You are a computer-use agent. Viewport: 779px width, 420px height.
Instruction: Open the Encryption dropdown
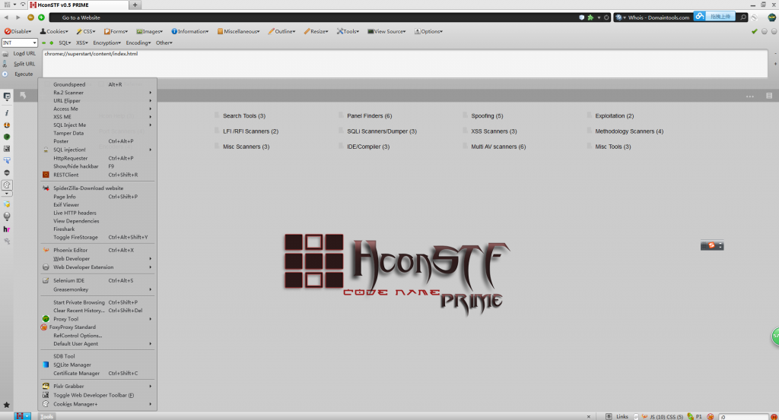tap(107, 43)
